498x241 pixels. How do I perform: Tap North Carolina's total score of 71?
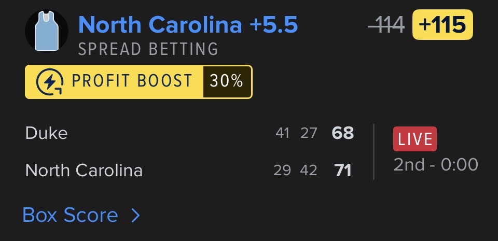coord(343,170)
